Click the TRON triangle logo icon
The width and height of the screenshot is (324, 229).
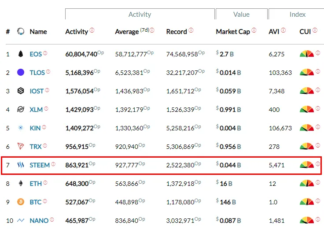(20, 147)
